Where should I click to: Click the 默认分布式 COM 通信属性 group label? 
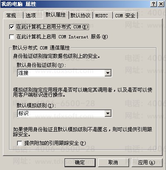(x=41, y=48)
